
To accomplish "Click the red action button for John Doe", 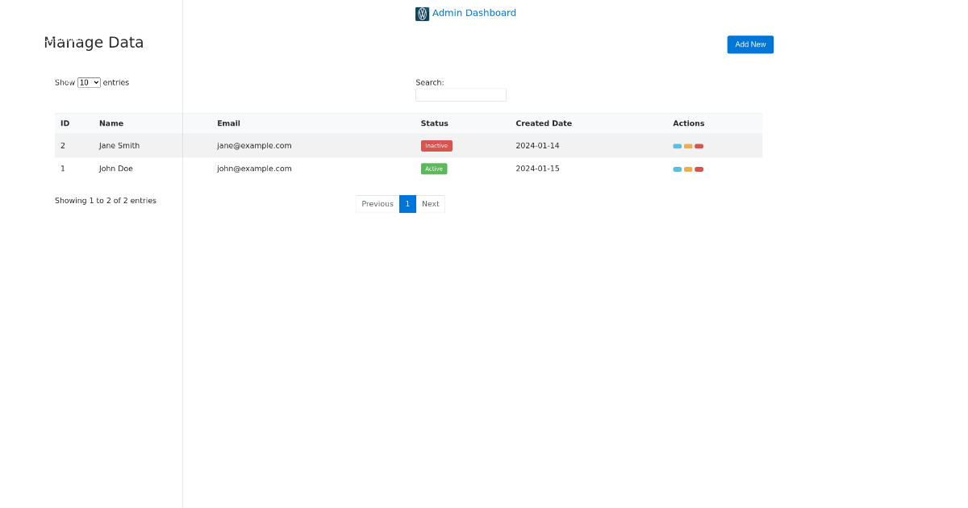I will click(x=699, y=169).
